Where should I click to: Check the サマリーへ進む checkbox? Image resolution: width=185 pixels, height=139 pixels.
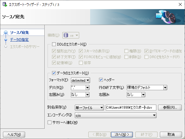click(49, 123)
